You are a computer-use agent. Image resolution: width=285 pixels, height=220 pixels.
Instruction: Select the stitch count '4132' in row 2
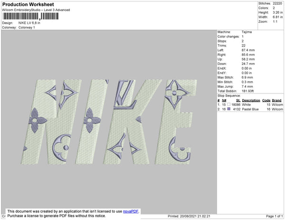pos(237,109)
